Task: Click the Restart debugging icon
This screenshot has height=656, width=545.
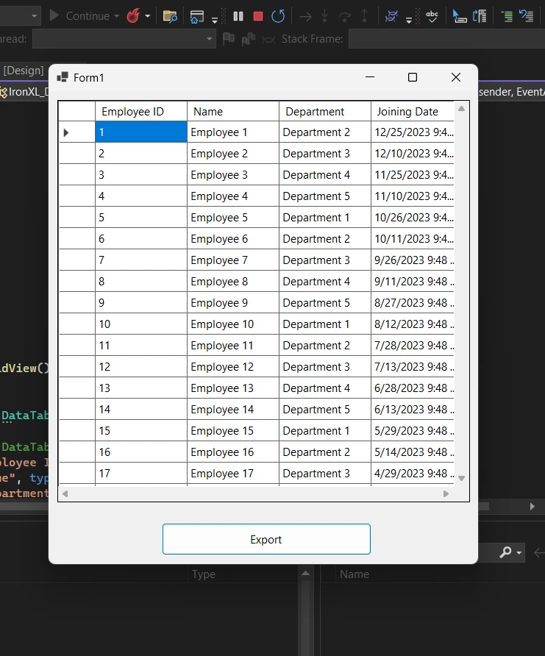Action: coord(277,15)
